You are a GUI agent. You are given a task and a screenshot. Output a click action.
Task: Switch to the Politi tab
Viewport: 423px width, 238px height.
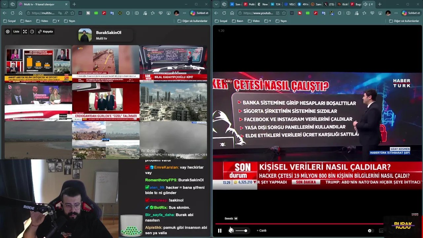coord(249,4)
